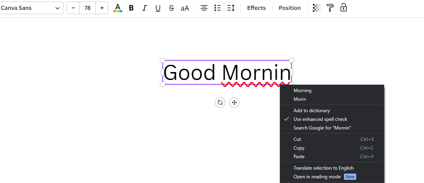This screenshot has width=424, height=183.
Task: Open line spacing options
Action: [x=231, y=8]
